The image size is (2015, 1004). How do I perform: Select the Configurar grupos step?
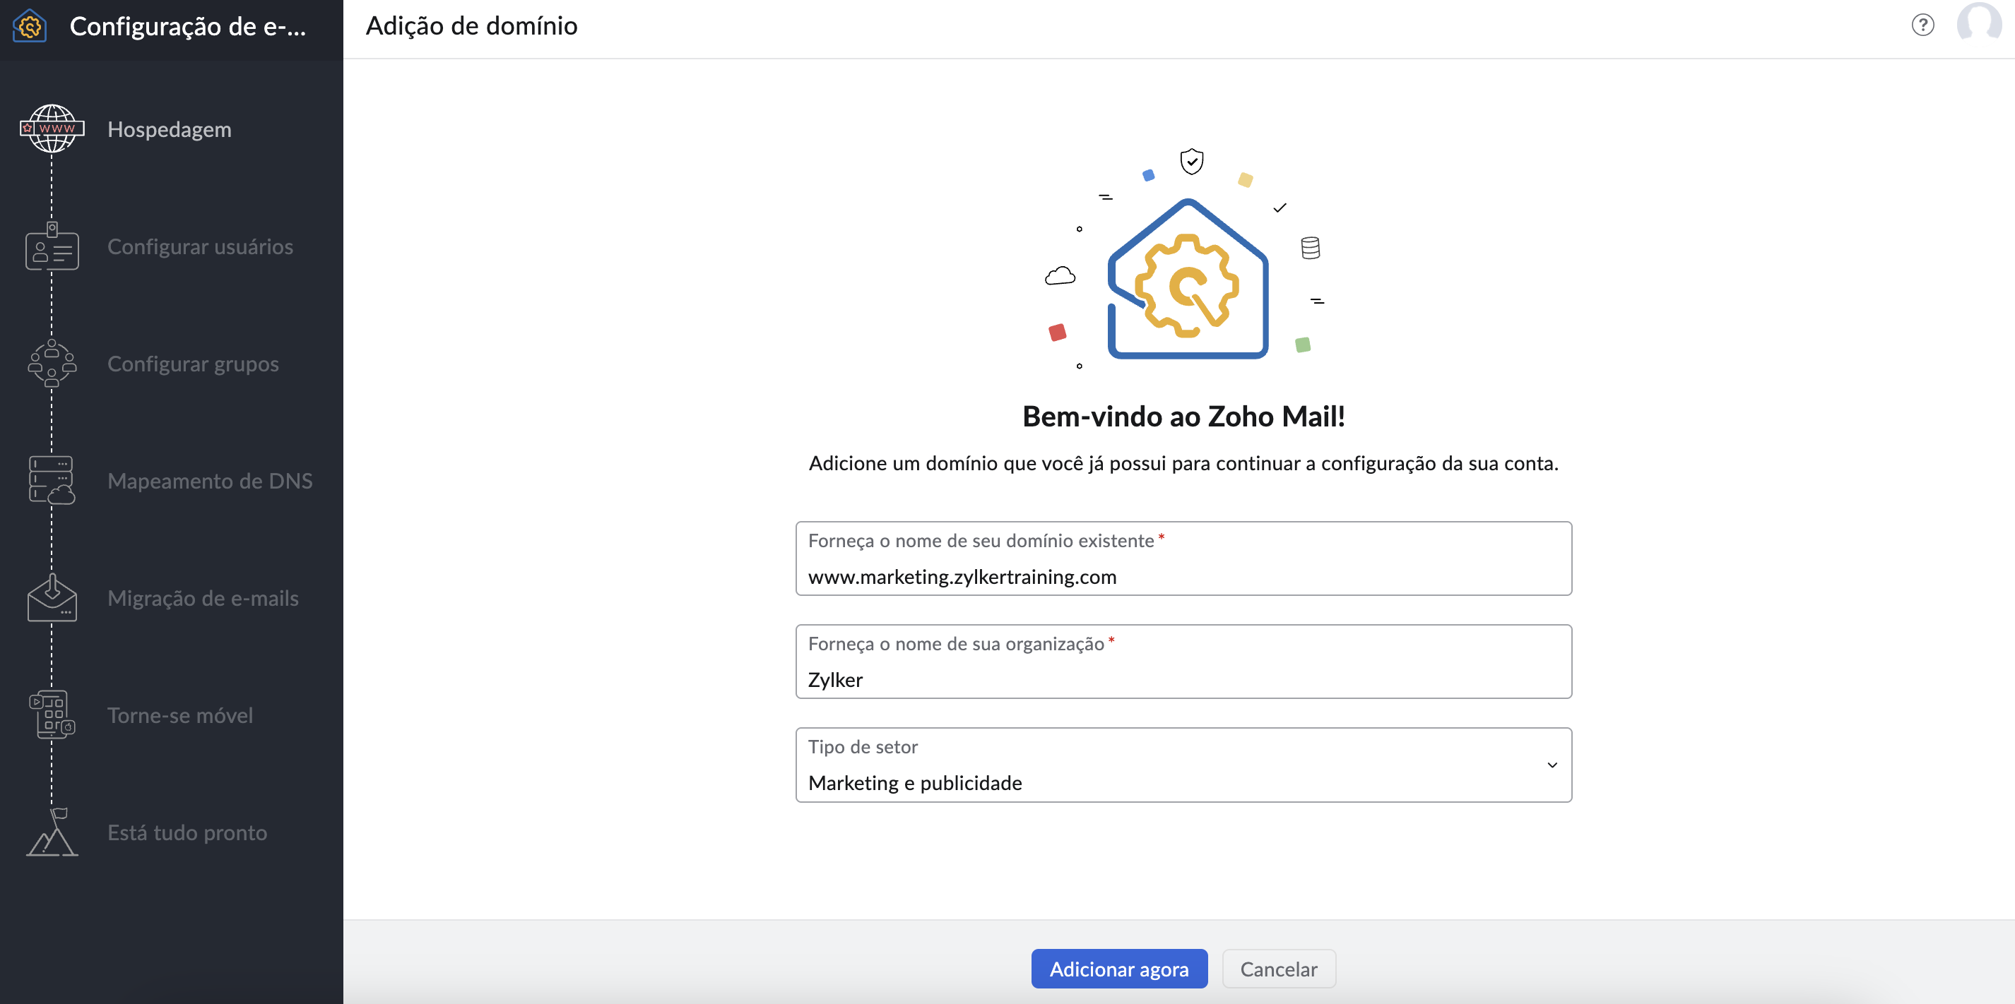[192, 364]
